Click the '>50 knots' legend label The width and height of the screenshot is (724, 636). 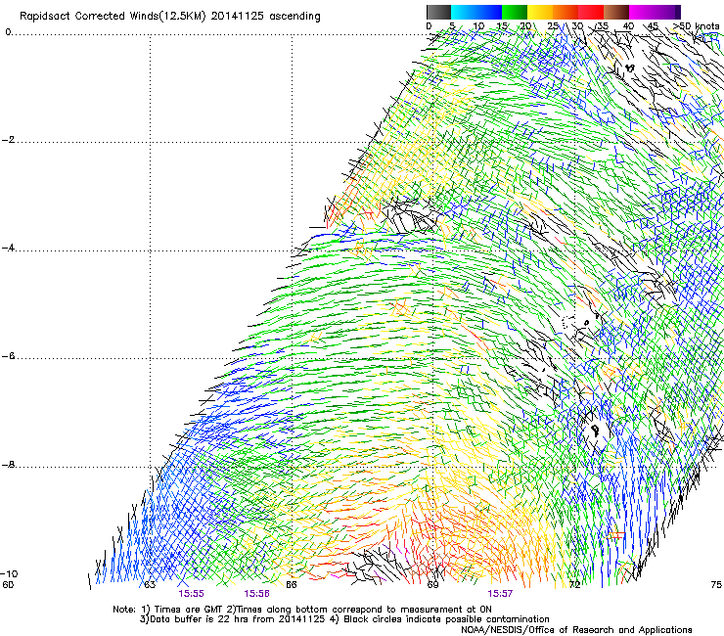[x=696, y=26]
